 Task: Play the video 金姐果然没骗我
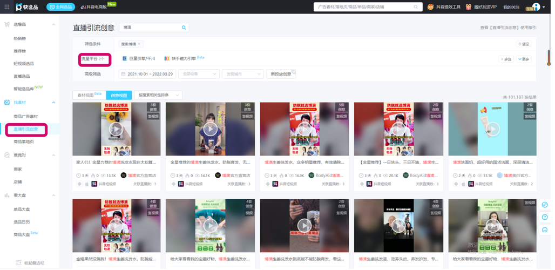116,225
